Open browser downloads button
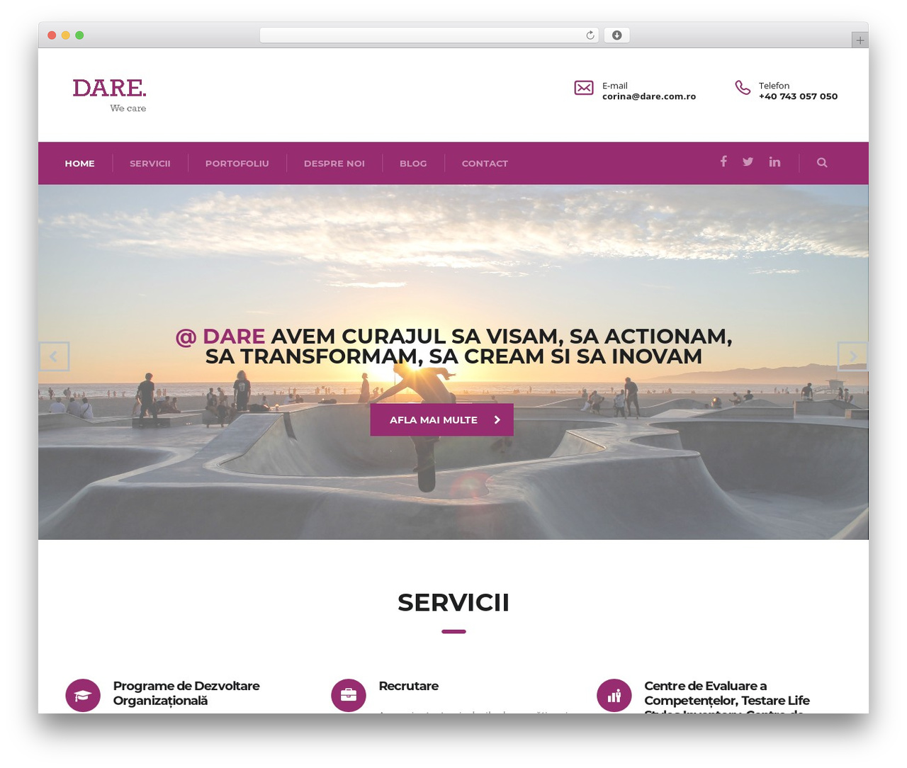 (x=616, y=35)
